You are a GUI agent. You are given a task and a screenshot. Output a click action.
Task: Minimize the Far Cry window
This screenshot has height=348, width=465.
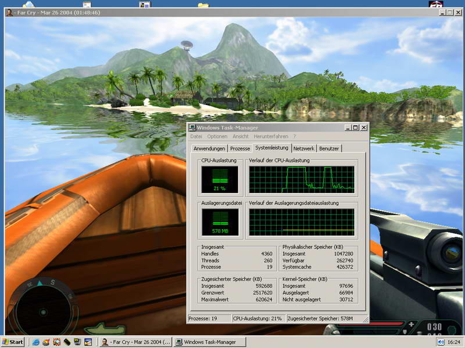(x=442, y=12)
